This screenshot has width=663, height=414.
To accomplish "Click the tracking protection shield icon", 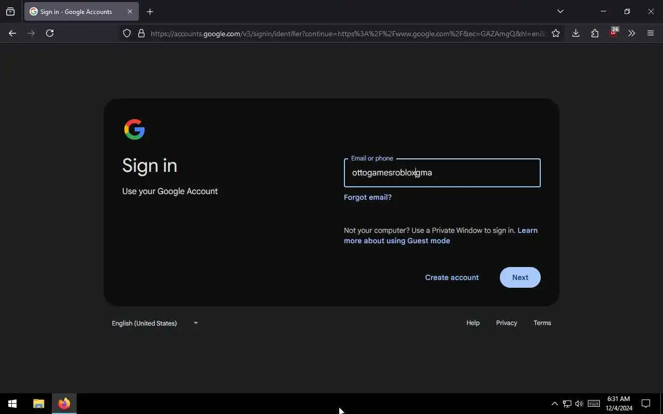I will coord(127,33).
